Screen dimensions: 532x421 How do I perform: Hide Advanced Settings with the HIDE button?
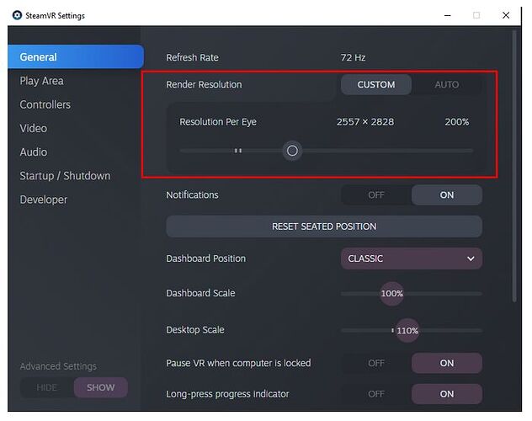(47, 387)
